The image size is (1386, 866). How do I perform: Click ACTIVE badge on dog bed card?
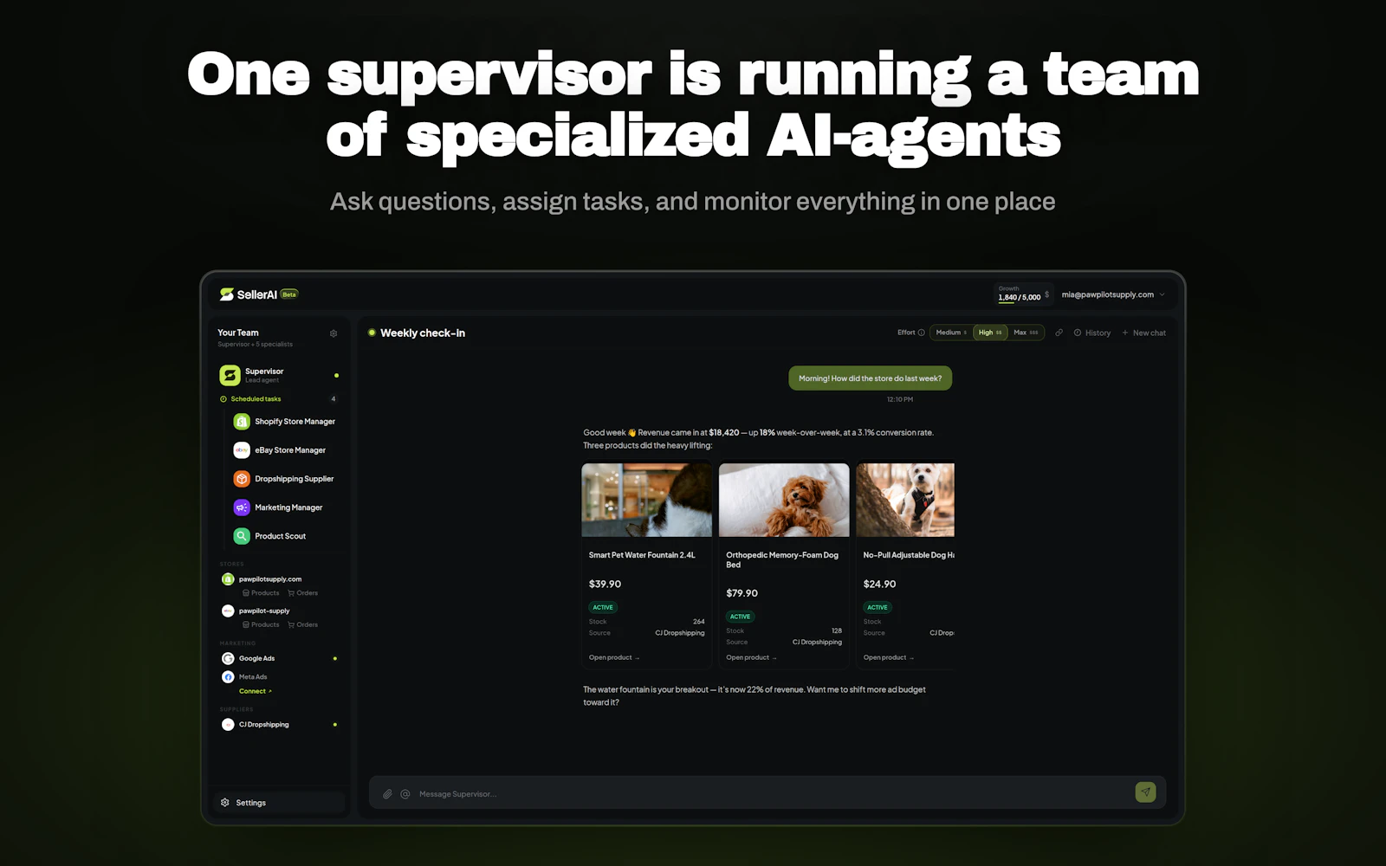tap(740, 617)
